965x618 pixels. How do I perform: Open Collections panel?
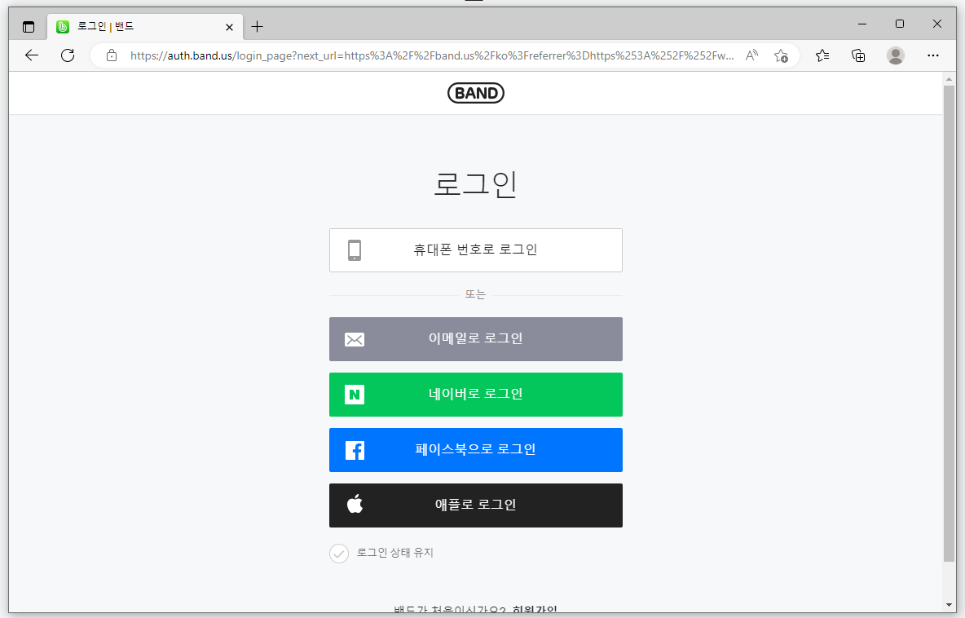(x=858, y=55)
